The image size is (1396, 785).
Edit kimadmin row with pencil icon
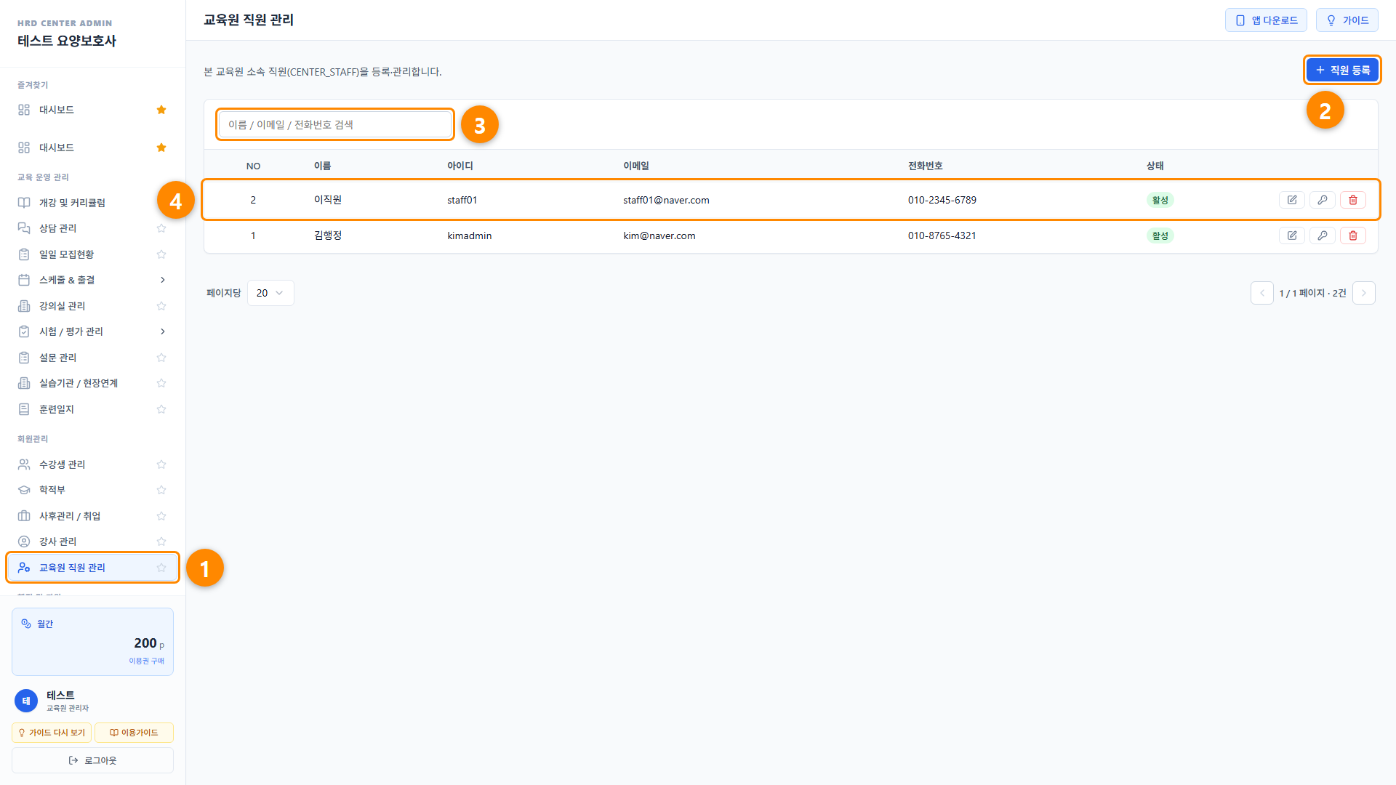point(1292,235)
